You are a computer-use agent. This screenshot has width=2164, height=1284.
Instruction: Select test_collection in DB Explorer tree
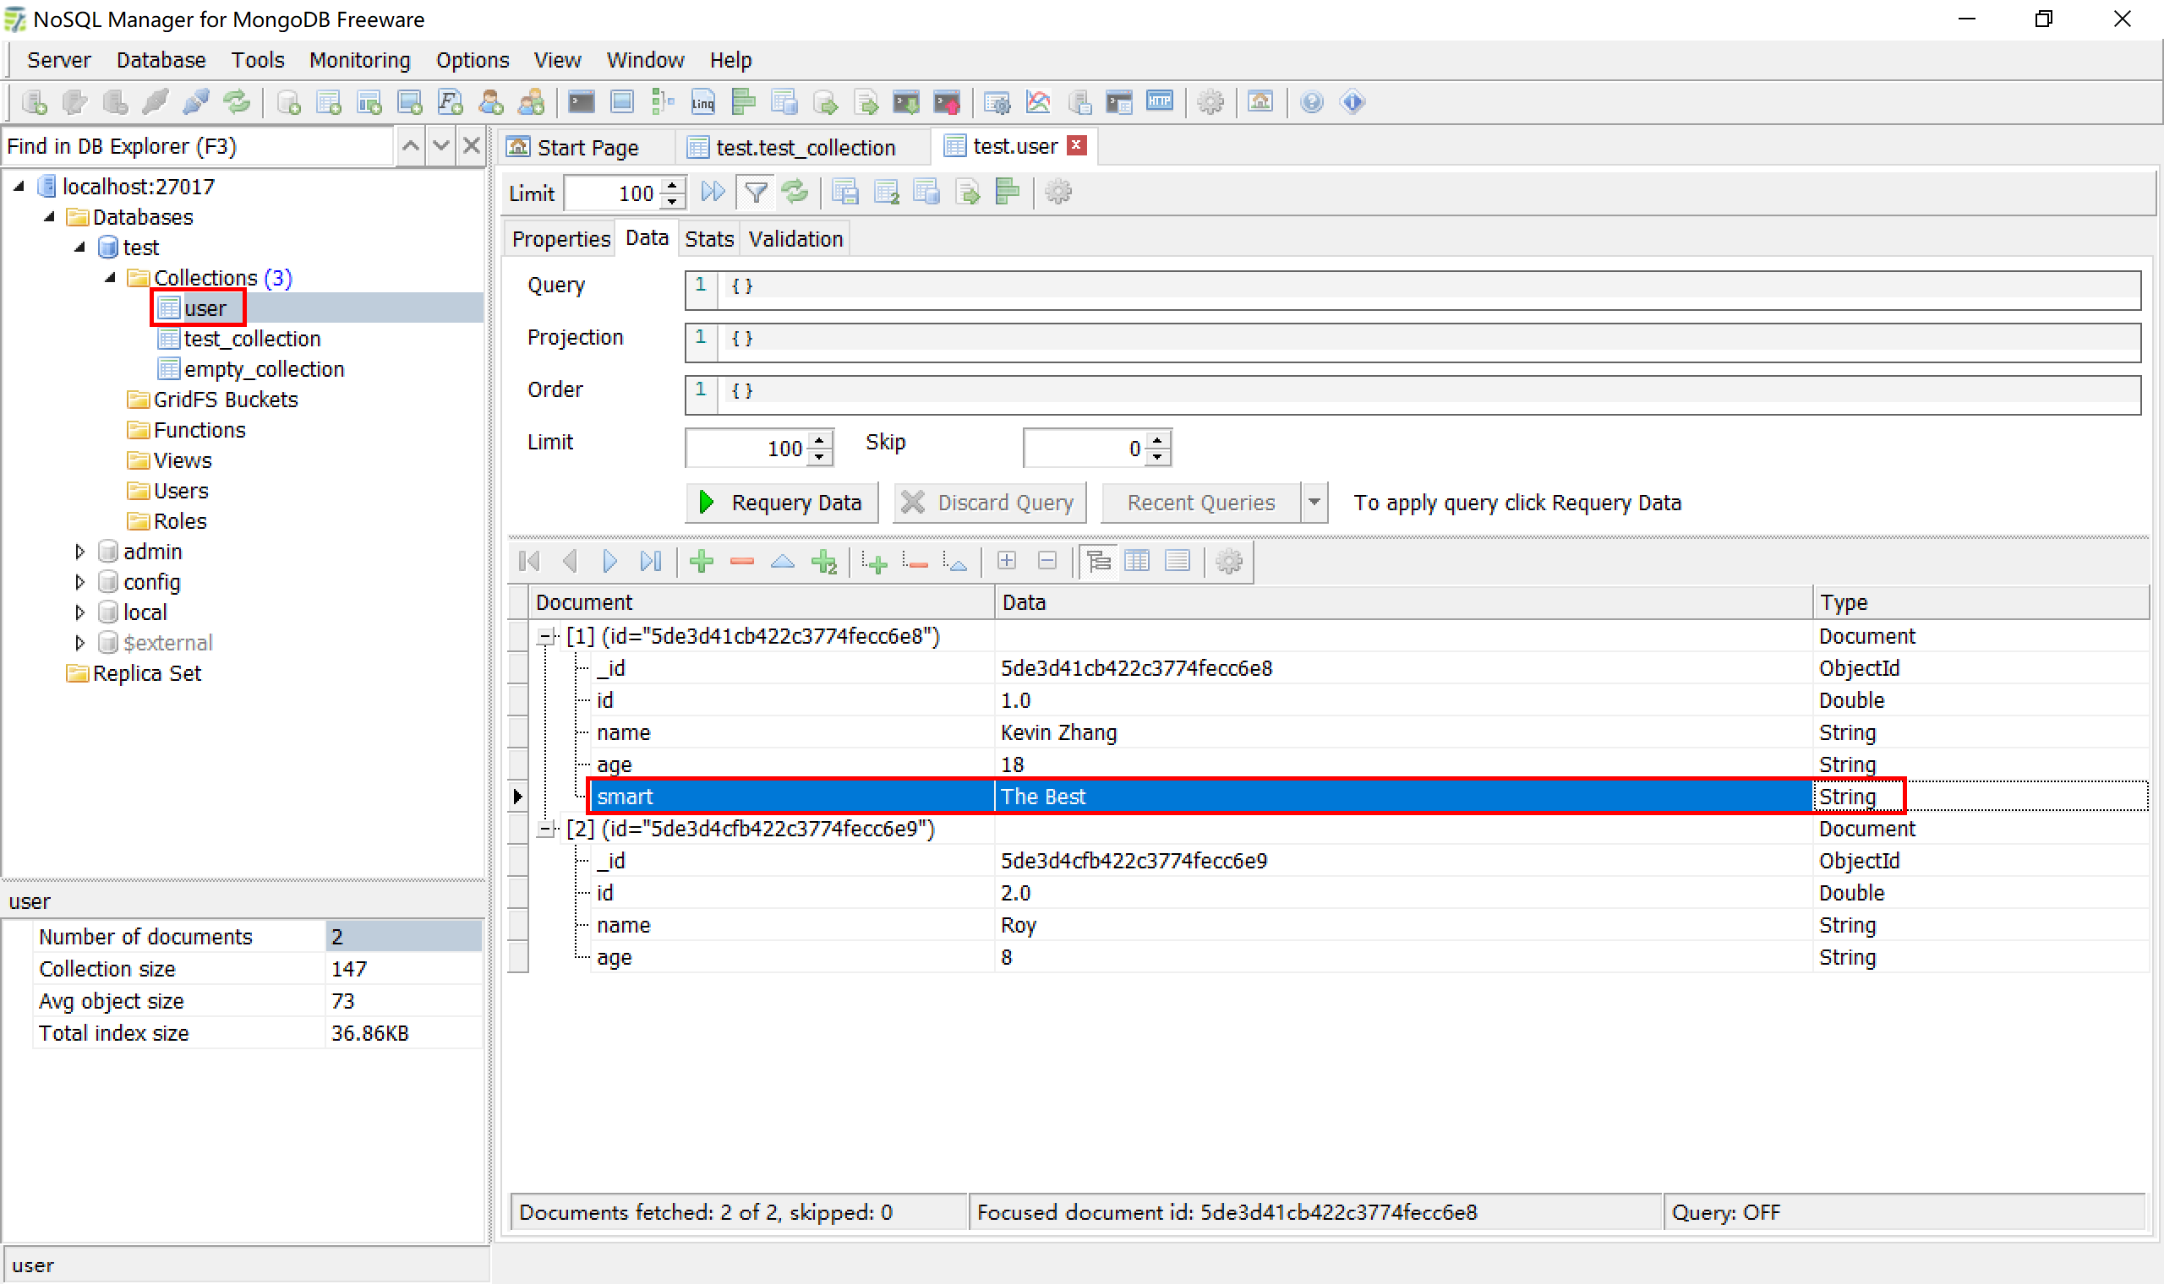[x=251, y=340]
